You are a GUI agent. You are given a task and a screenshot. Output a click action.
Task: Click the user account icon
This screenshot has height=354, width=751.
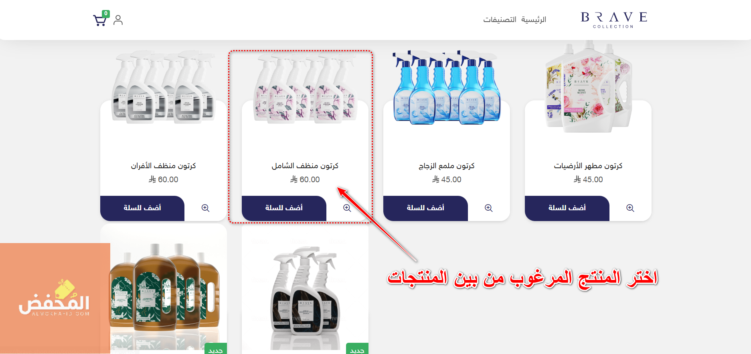tap(118, 20)
